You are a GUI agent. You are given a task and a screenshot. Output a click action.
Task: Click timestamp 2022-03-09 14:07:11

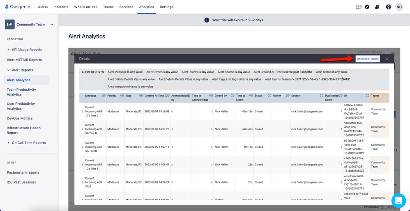pos(157,147)
